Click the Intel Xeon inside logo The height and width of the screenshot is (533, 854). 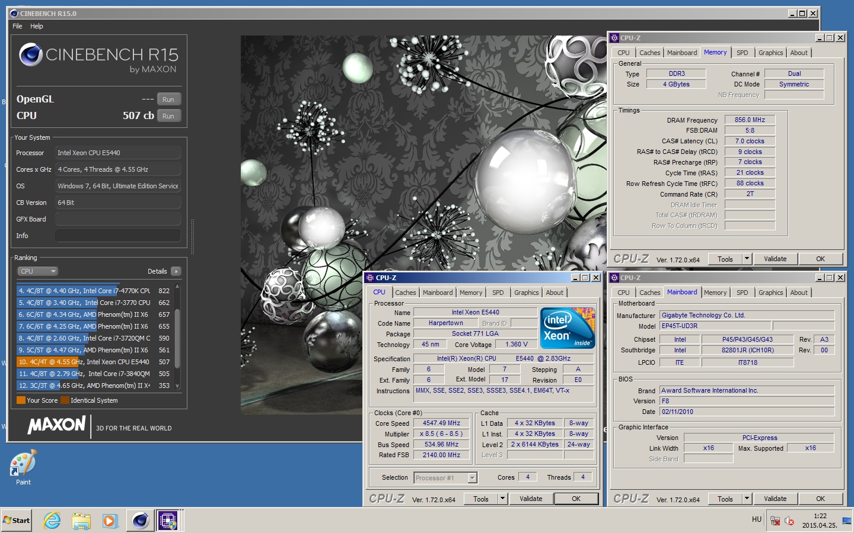click(568, 327)
